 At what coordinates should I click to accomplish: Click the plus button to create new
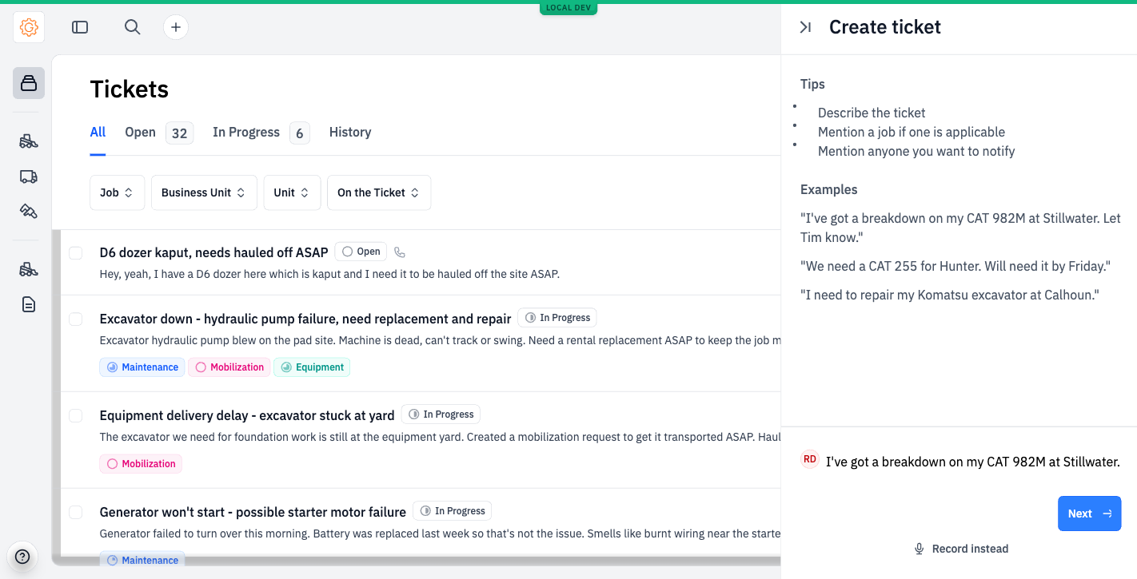pyautogui.click(x=176, y=27)
